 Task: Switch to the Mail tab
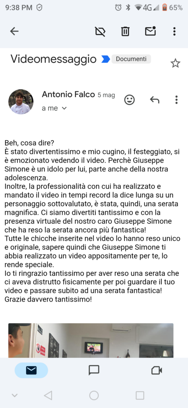pyautogui.click(x=31, y=370)
